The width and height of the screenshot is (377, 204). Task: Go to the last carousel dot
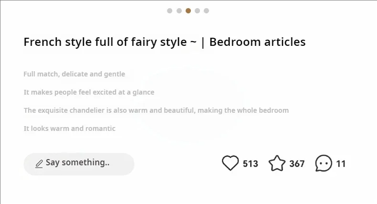pyautogui.click(x=206, y=11)
